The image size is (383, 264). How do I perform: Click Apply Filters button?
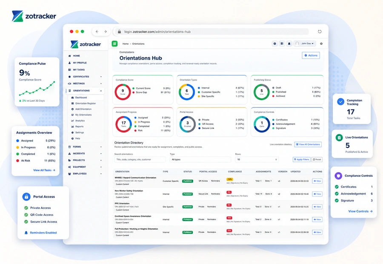click(301, 159)
